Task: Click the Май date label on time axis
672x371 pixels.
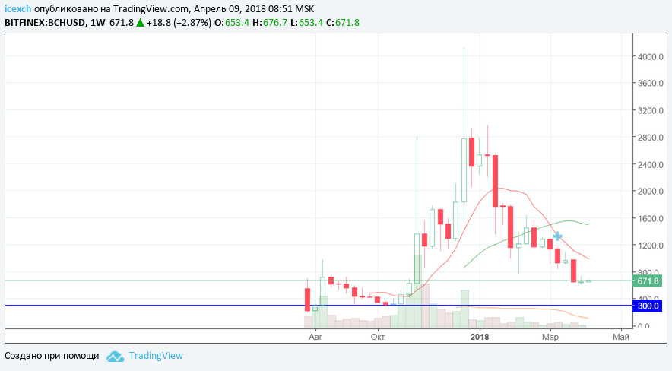Action: click(x=621, y=337)
